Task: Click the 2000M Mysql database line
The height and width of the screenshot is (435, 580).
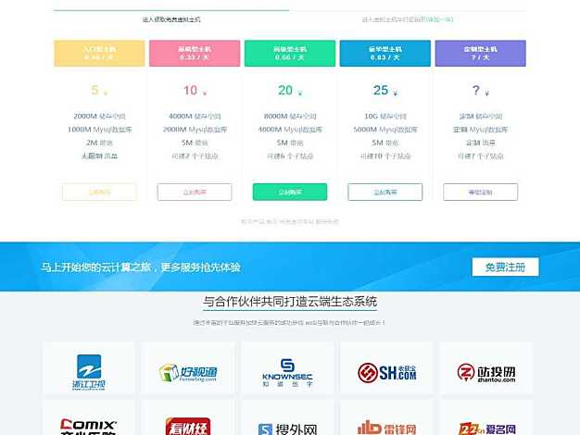Action: [x=195, y=130]
